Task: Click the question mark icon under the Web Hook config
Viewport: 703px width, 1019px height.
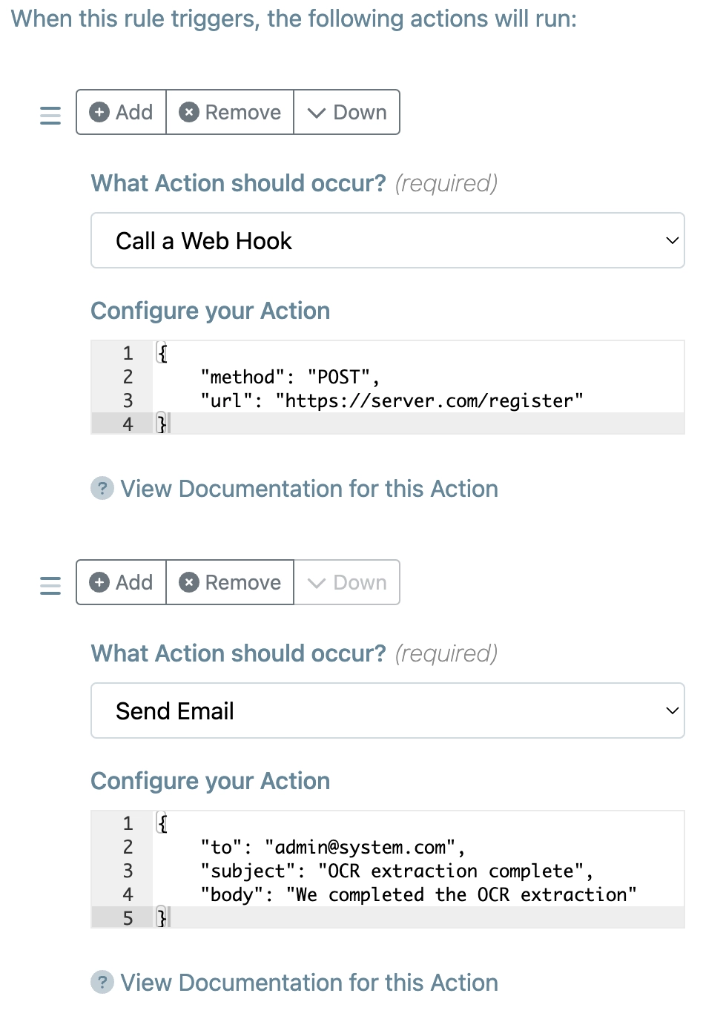Action: [102, 489]
